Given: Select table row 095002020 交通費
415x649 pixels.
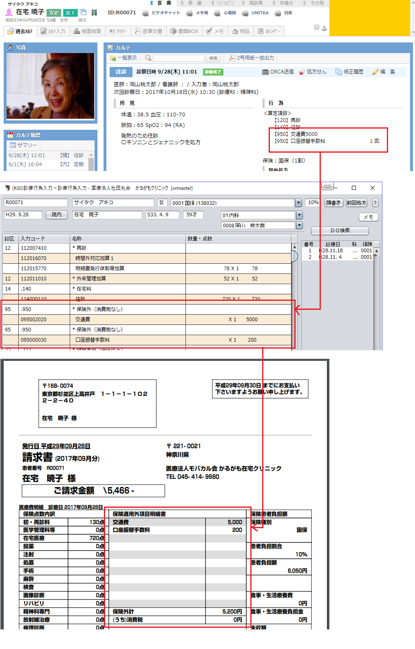Looking at the screenshot, I should (x=147, y=319).
